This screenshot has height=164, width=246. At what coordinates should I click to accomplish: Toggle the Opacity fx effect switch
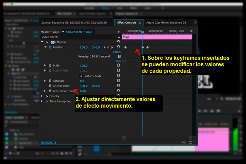tap(47, 96)
